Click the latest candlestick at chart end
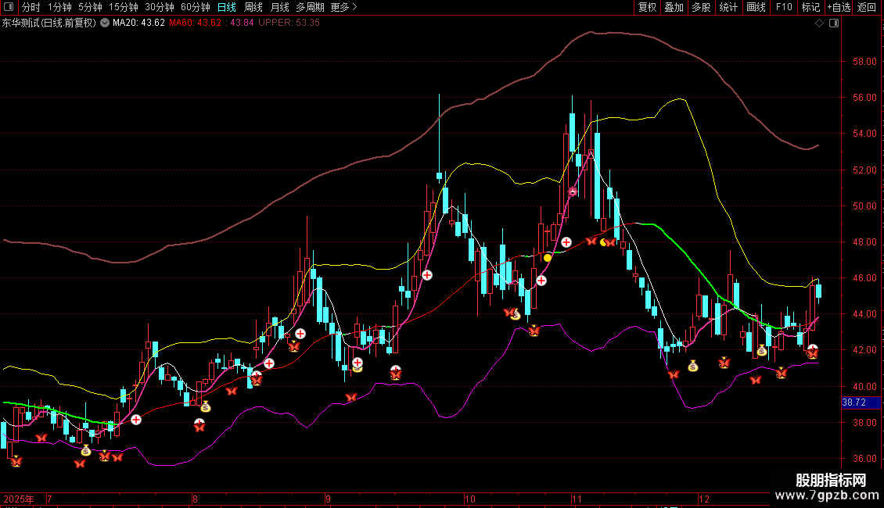 point(818,291)
